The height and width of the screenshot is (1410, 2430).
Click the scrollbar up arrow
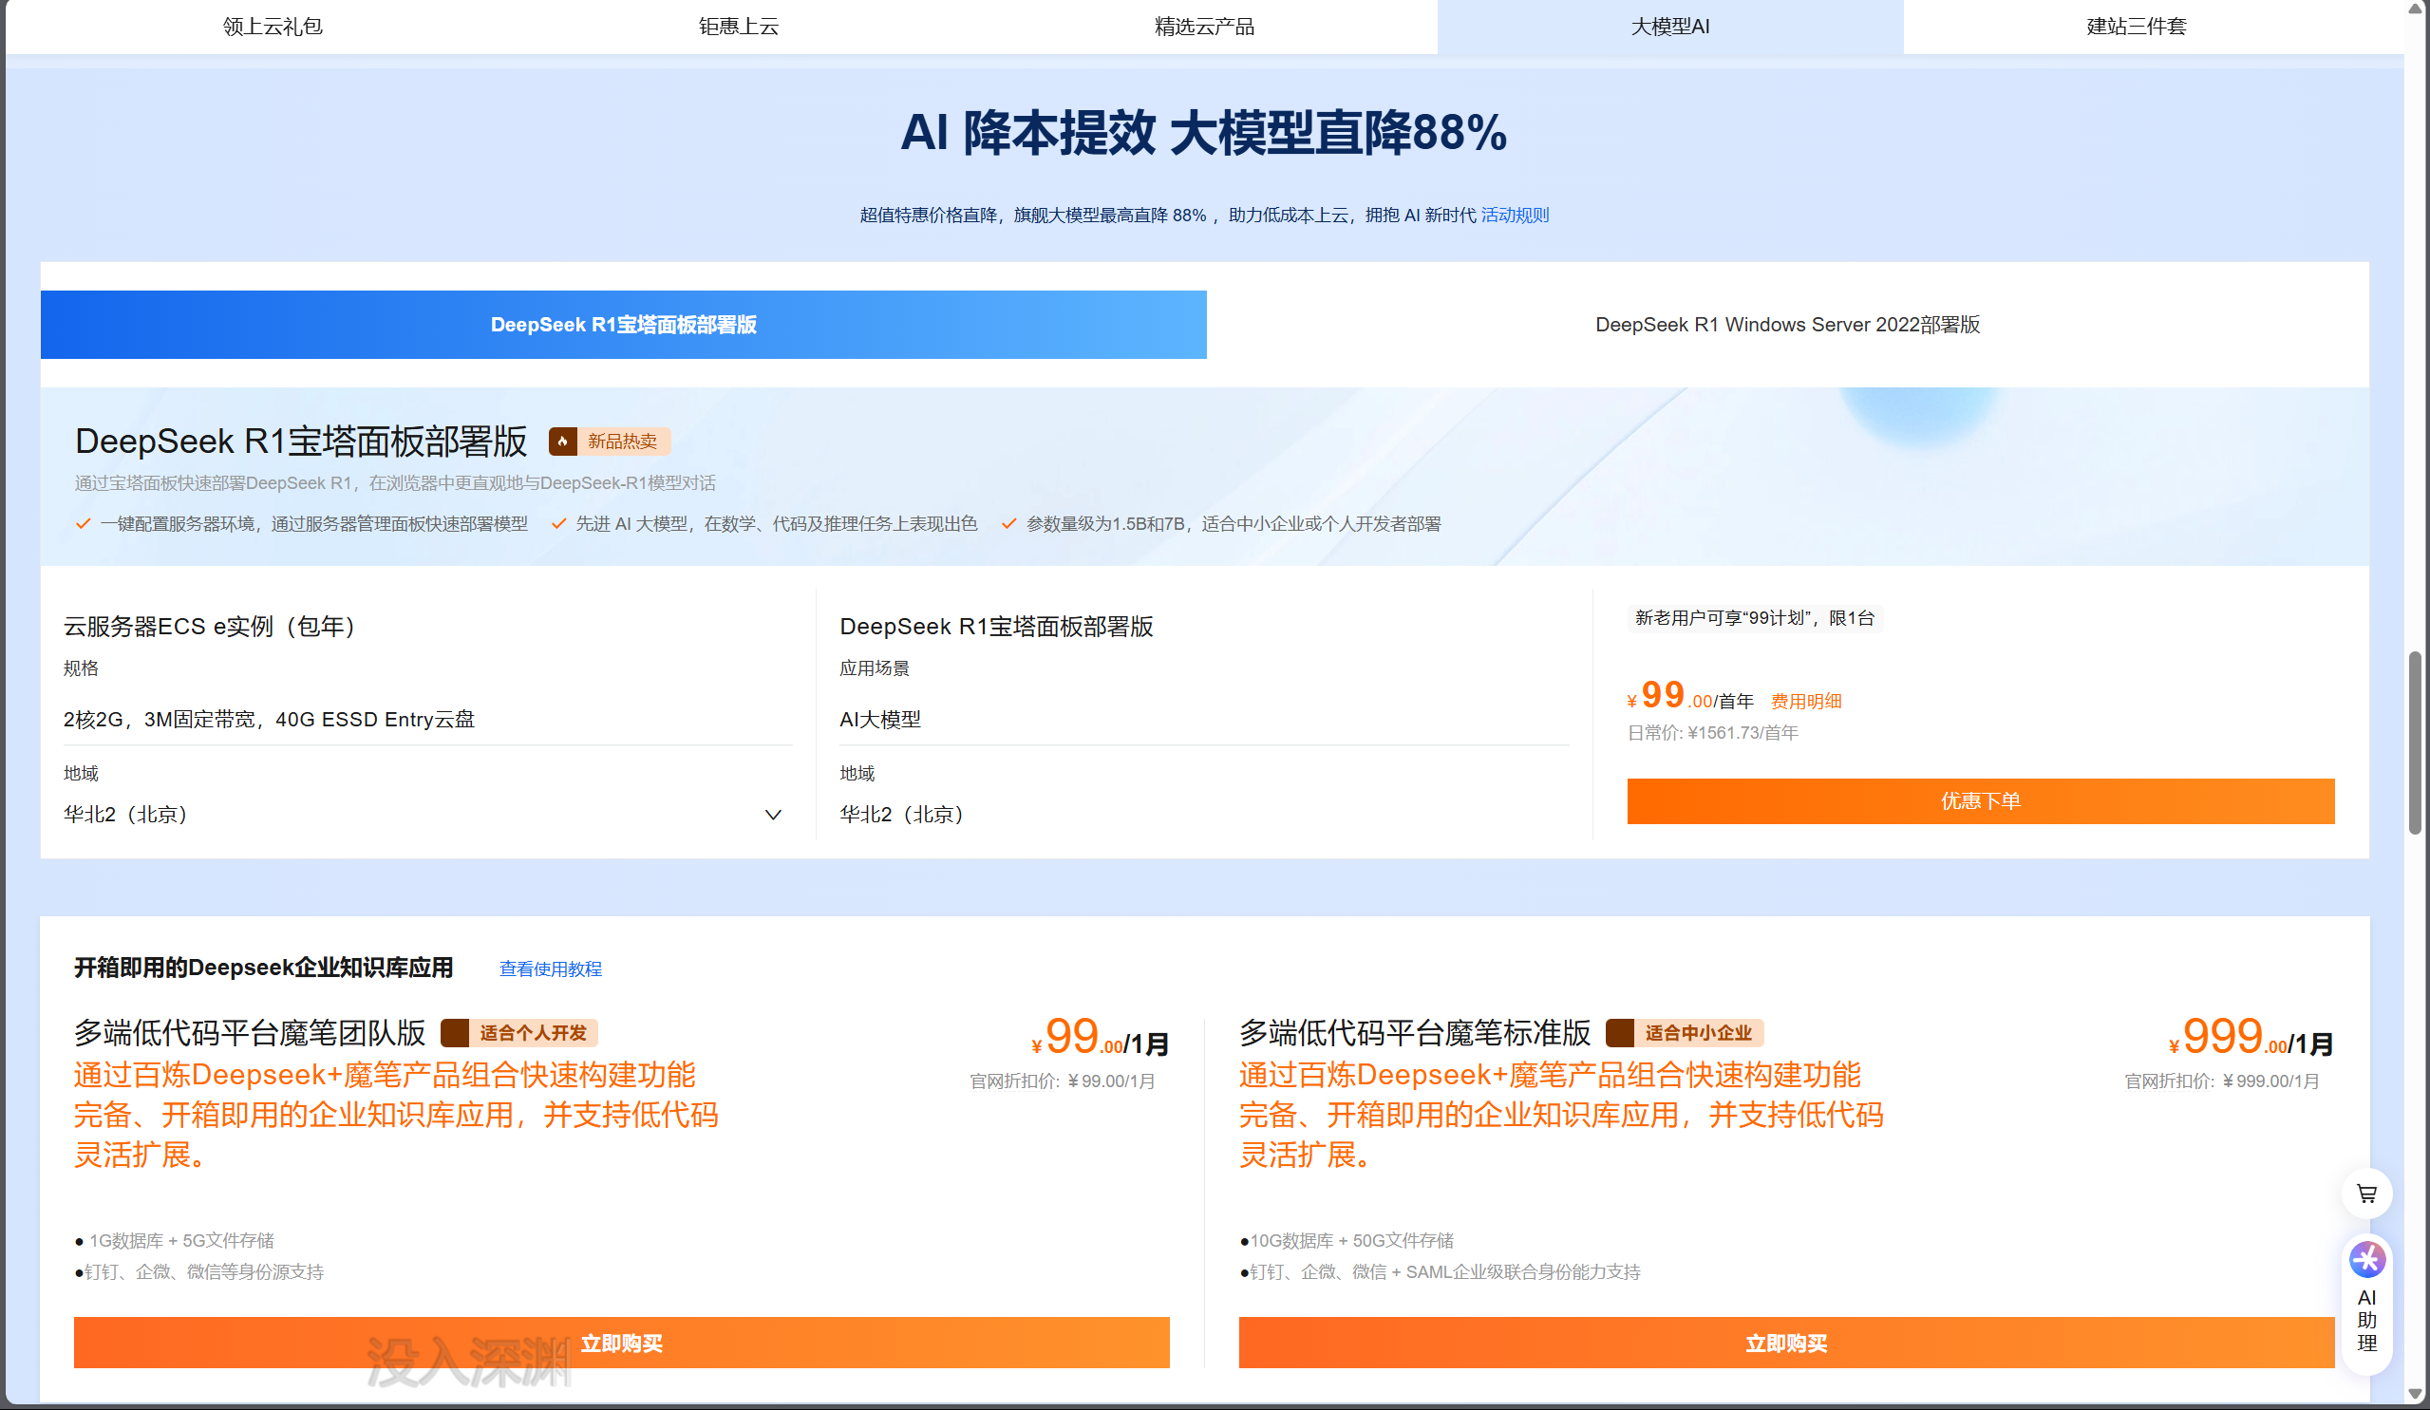click(2417, 9)
